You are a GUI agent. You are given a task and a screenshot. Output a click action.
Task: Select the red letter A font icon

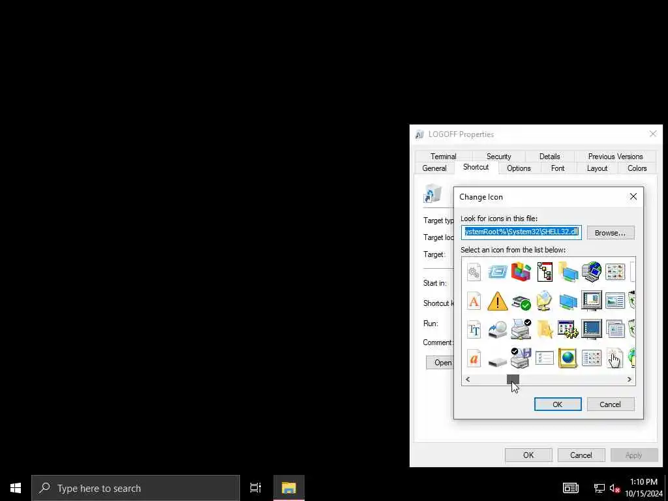click(474, 301)
